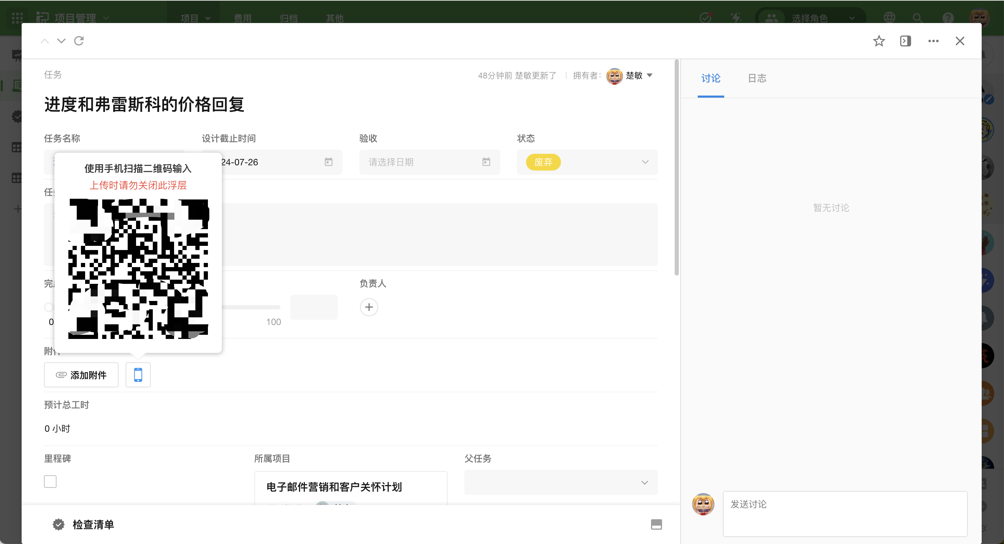Image resolution: width=1004 pixels, height=544 pixels.
Task: Click the mobile phone upload icon
Action: pyautogui.click(x=138, y=375)
